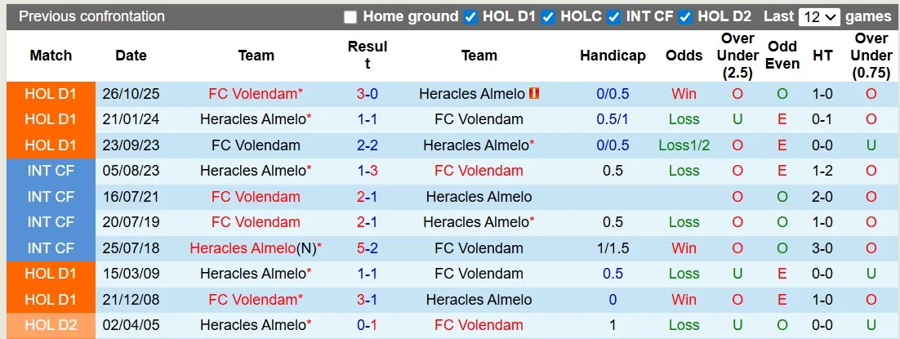Click the HOL D2 league label cell

(x=51, y=324)
